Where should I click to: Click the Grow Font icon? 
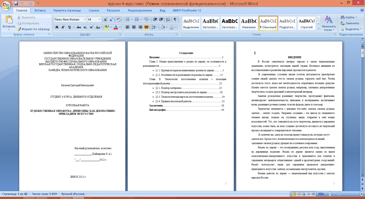[x=105, y=19]
